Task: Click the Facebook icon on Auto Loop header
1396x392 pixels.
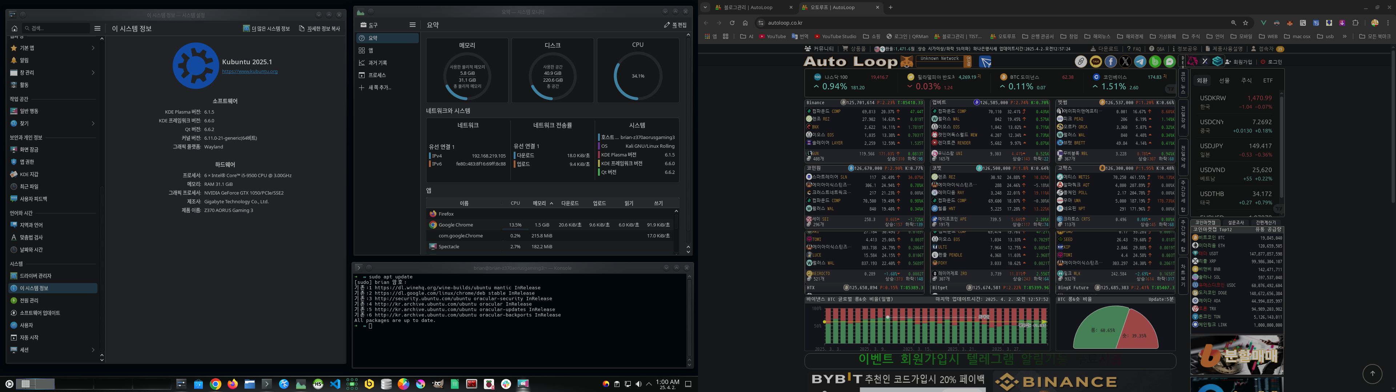Action: tap(1110, 62)
